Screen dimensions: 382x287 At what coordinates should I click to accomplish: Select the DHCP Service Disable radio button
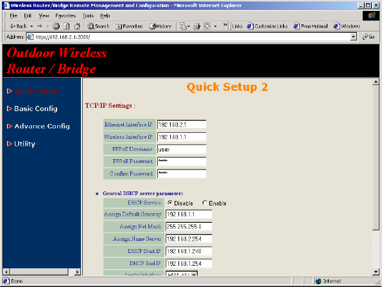[x=170, y=203]
